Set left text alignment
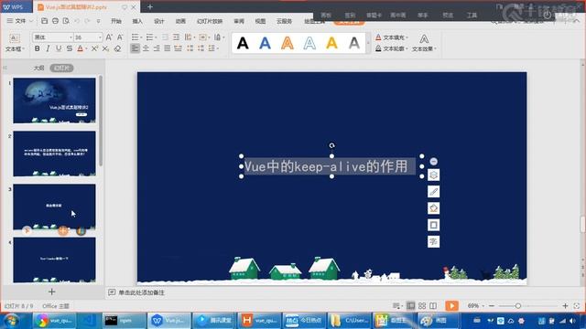Screen dimensions: 586x329 tap(135, 48)
